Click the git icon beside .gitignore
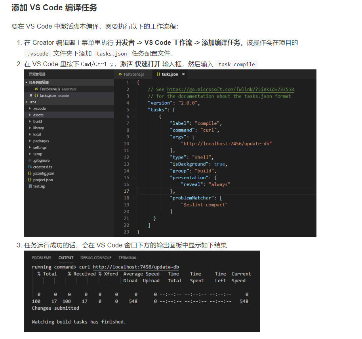The image size is (362, 339). (x=30, y=160)
